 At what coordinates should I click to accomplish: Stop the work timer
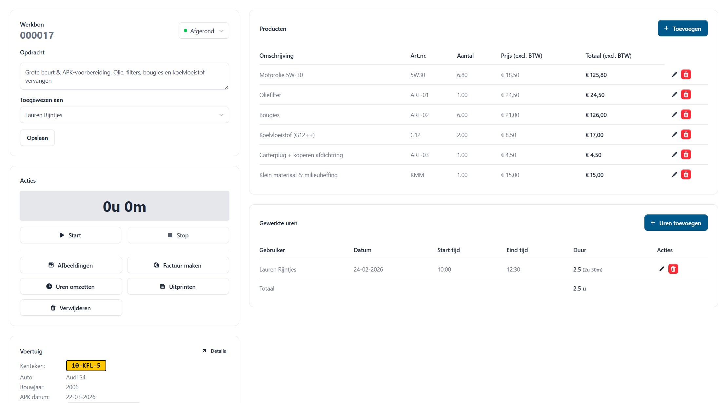178,235
